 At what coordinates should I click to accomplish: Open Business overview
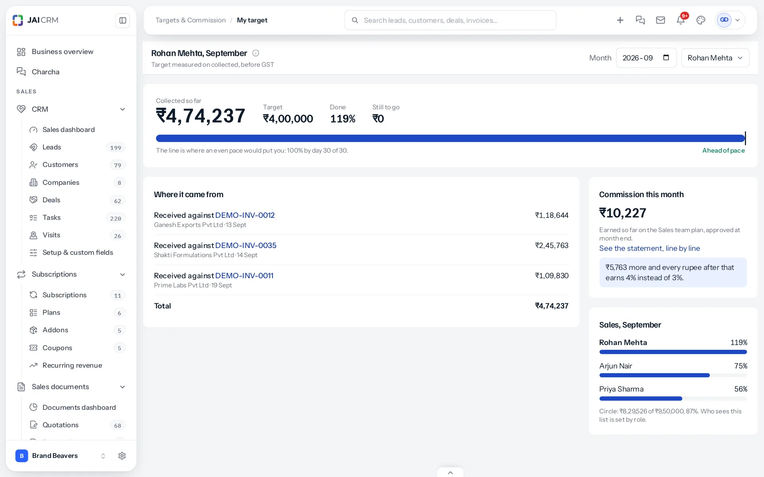(x=71, y=52)
